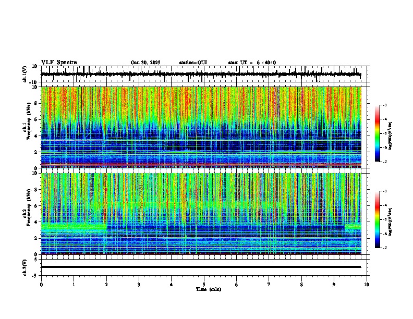
Task: Click the "-3" label on ch.1 color scale
Action: 385,105
